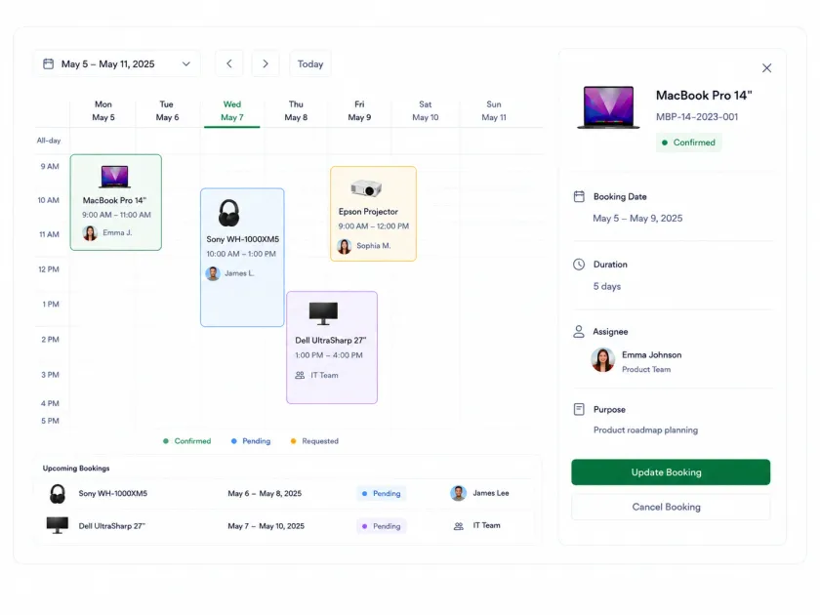Viewport: 820px width, 615px height.
Task: Click the Duration clock icon
Action: (579, 265)
